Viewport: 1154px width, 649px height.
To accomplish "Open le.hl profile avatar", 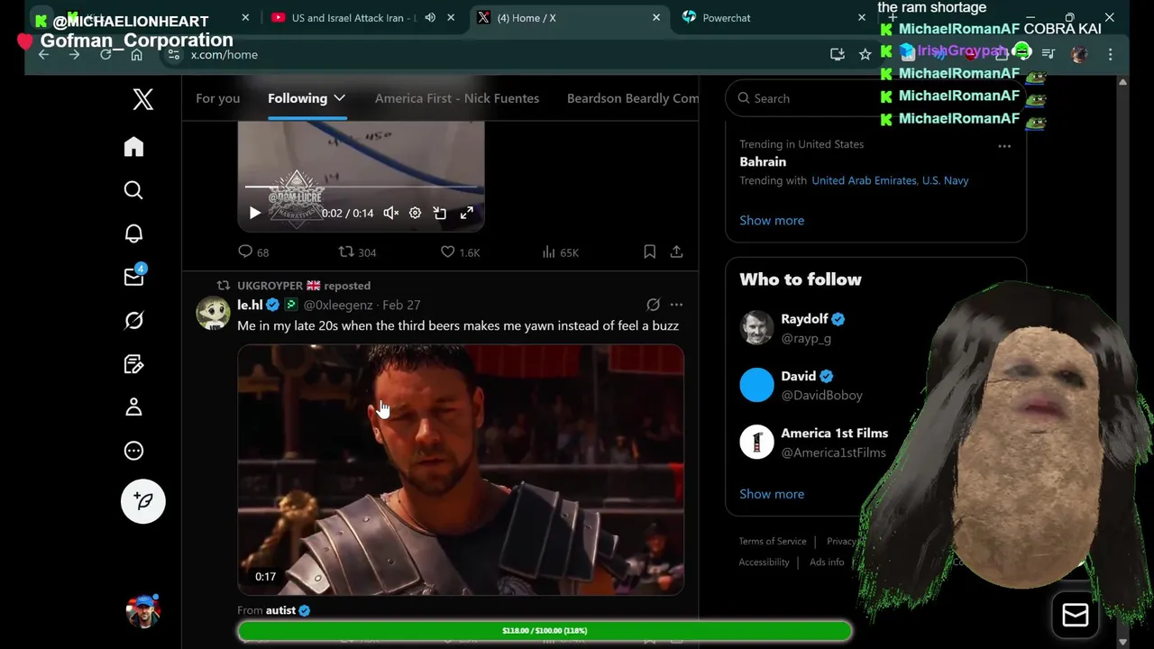I will point(214,313).
